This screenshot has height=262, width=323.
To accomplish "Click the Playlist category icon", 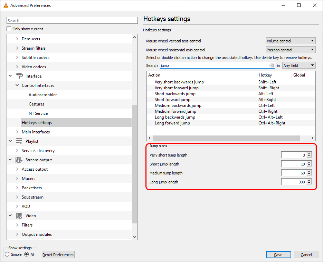I will (x=19, y=141).
